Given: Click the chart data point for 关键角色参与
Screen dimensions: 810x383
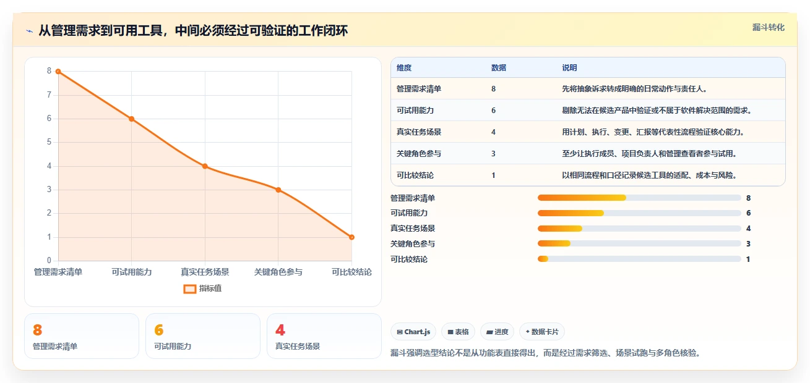Looking at the screenshot, I should pyautogui.click(x=278, y=190).
